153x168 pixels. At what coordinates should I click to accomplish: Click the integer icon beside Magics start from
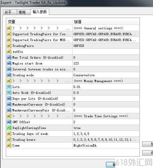coord(9,63)
